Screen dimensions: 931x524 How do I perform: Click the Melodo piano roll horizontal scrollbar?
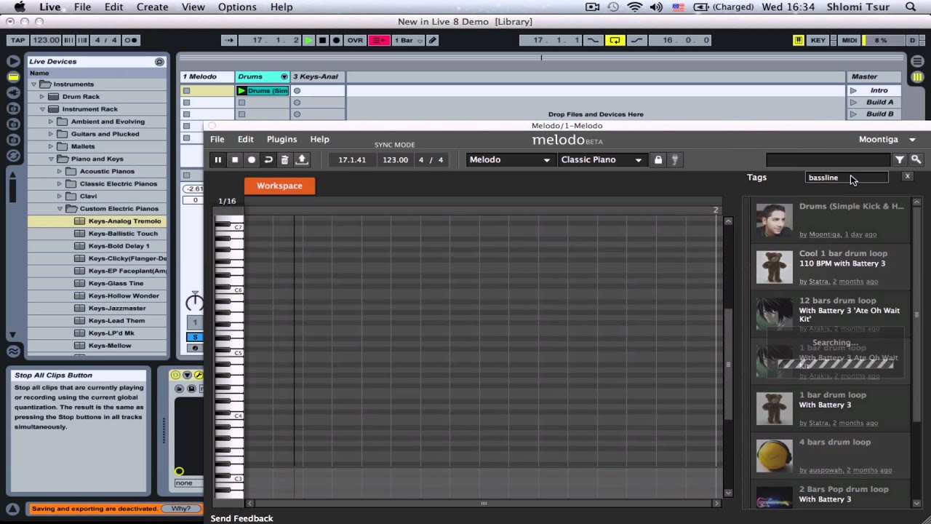coord(483,503)
